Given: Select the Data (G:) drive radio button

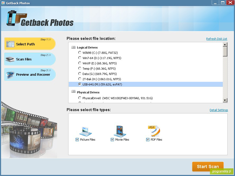Looking at the screenshot, I should point(80,74).
